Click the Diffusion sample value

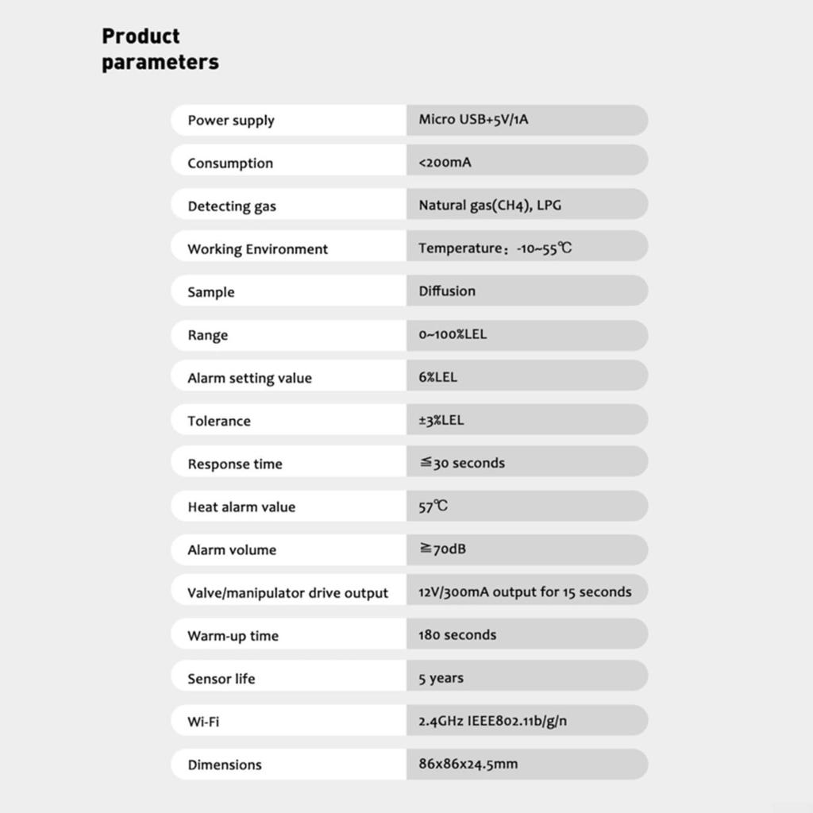(x=447, y=291)
